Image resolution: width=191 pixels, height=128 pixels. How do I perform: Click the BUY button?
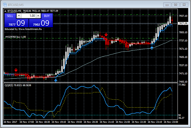tap(47, 16)
